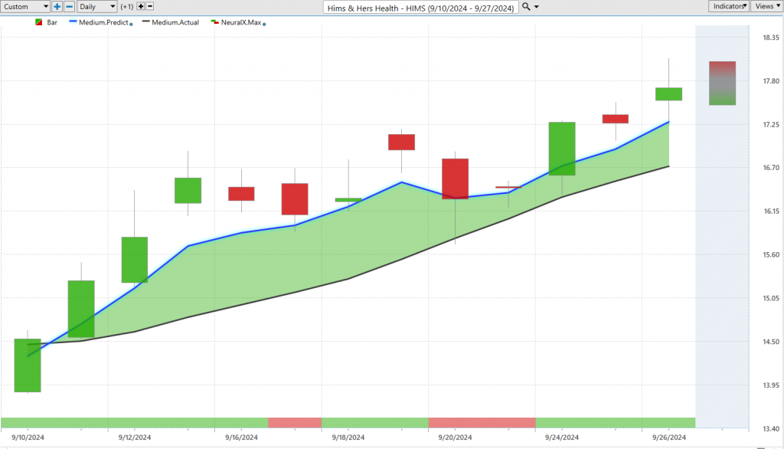Click the NeuralX forecast gradient bar for 9/27

point(722,83)
